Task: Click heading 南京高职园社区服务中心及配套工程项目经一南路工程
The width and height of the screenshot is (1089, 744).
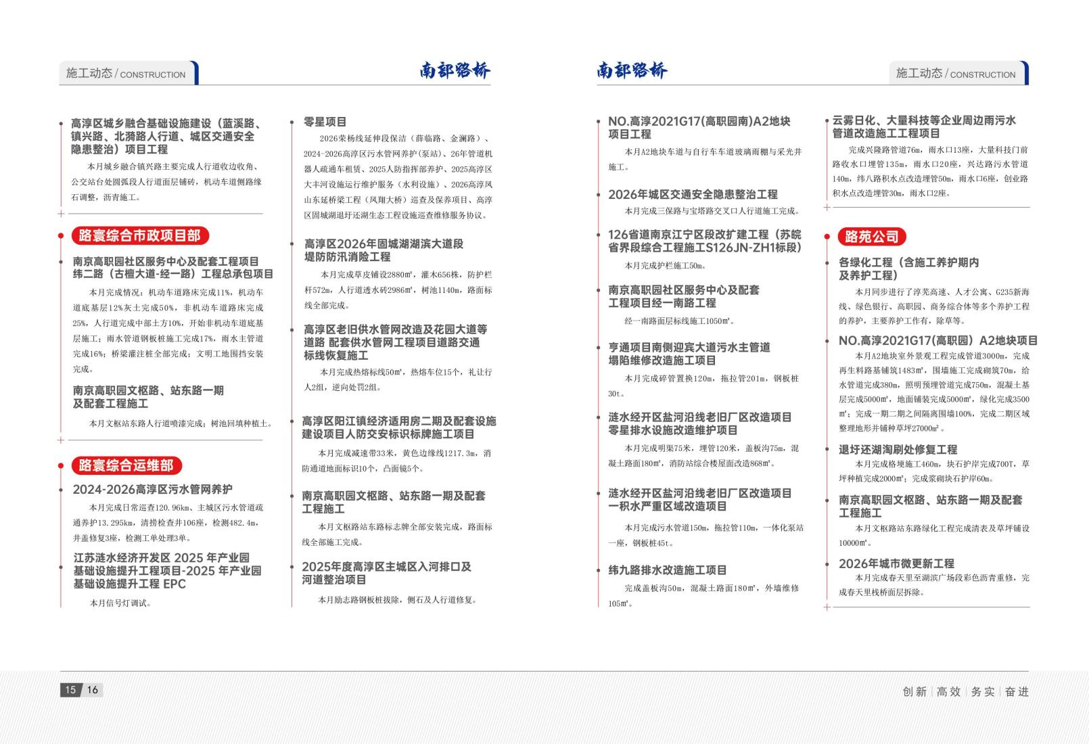Action: pyautogui.click(x=684, y=296)
